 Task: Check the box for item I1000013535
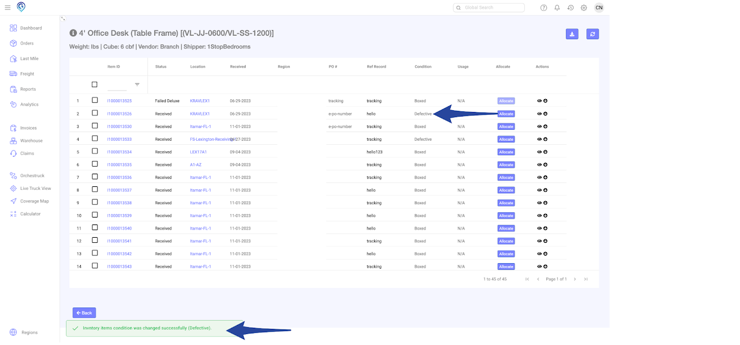[95, 164]
